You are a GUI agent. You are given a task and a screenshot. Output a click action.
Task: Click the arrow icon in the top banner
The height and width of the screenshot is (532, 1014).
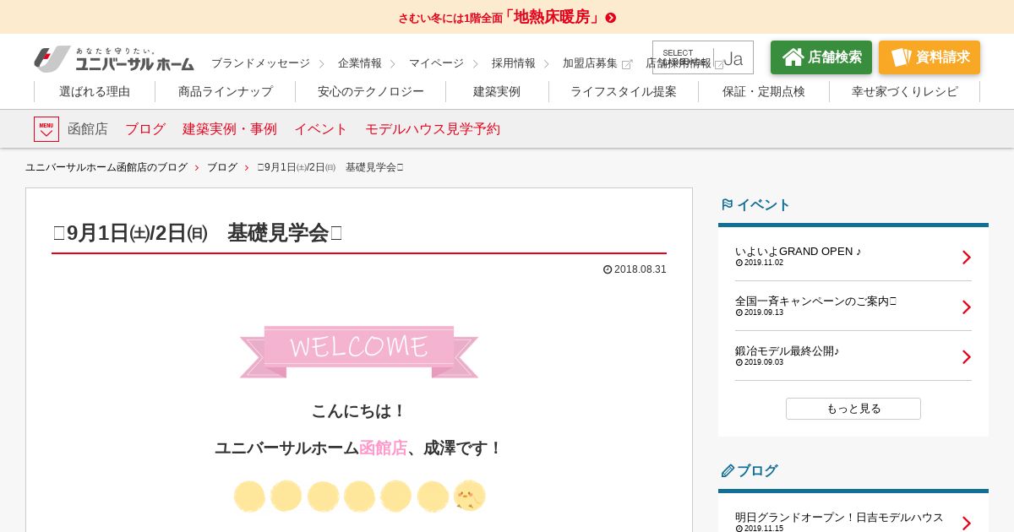611,18
